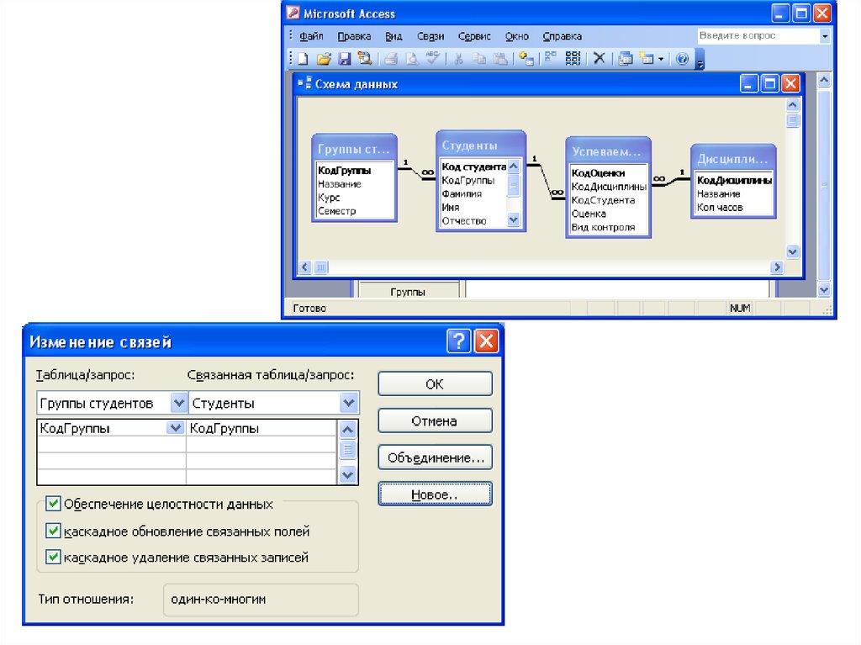861x645 pixels.
Task: Expand the 'Группы студентов' table dropdown
Action: pos(178,404)
